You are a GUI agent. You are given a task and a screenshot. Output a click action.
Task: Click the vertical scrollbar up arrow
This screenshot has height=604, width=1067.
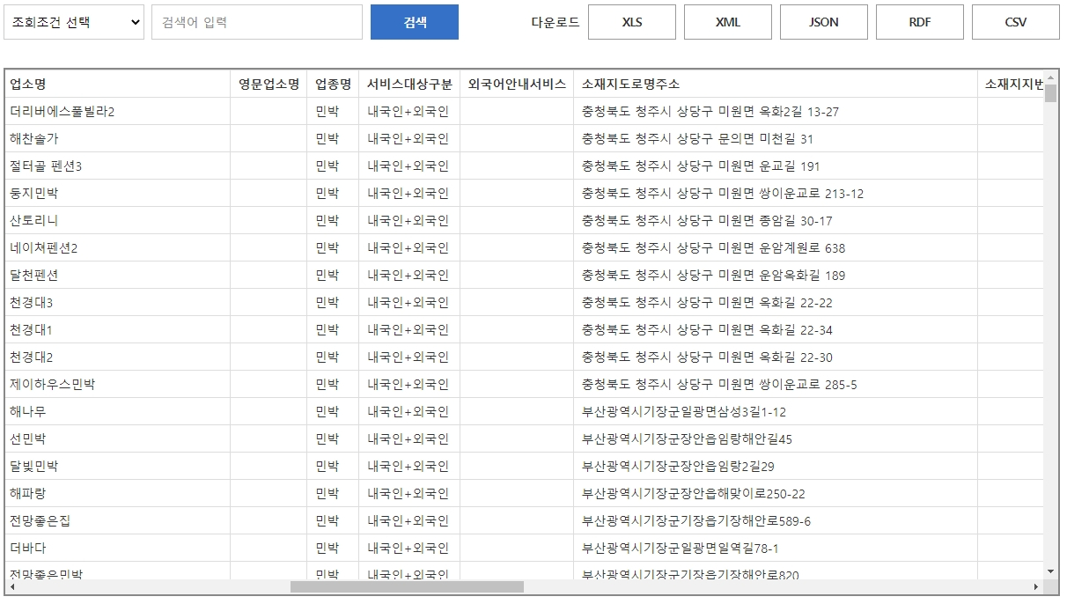tap(1050, 77)
